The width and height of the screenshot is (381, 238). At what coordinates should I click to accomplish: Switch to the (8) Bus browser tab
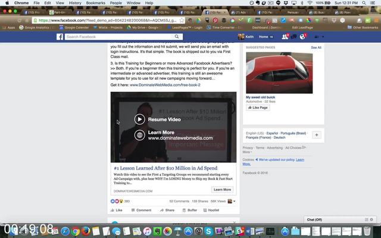click(318, 12)
